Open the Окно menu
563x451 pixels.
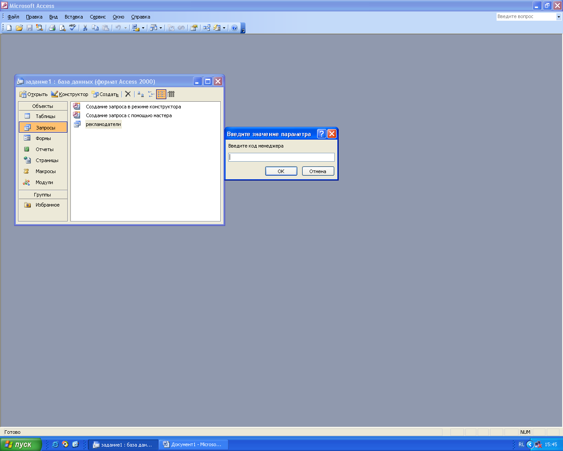pyautogui.click(x=118, y=17)
